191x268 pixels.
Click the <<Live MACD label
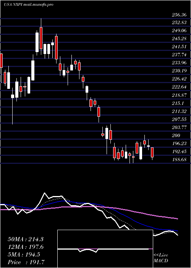tap(161, 258)
